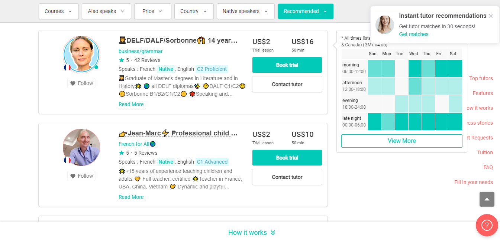Toggle Follow for the Jean-Marc tutor
The width and height of the screenshot is (500, 243).
tap(81, 176)
